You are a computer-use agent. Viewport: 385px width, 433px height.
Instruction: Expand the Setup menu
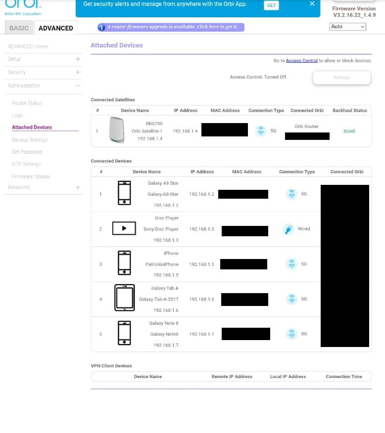click(44, 59)
